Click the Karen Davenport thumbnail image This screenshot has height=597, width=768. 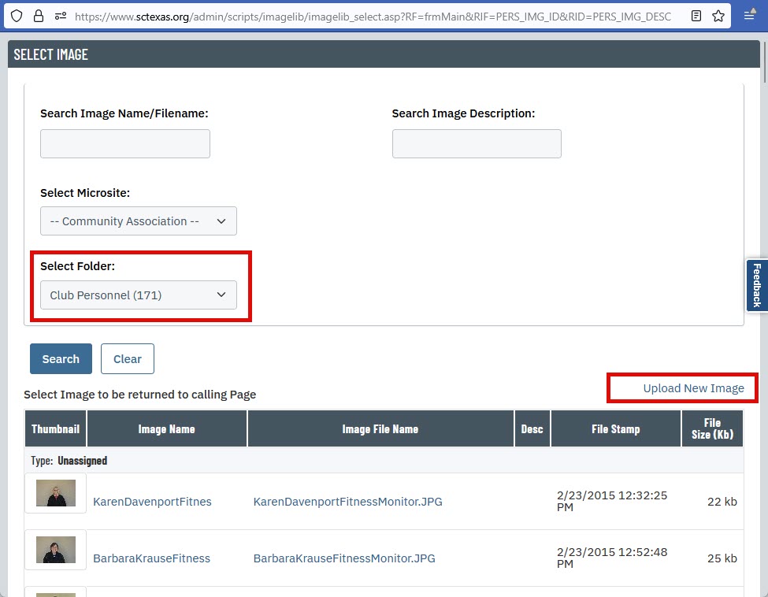[x=56, y=494]
